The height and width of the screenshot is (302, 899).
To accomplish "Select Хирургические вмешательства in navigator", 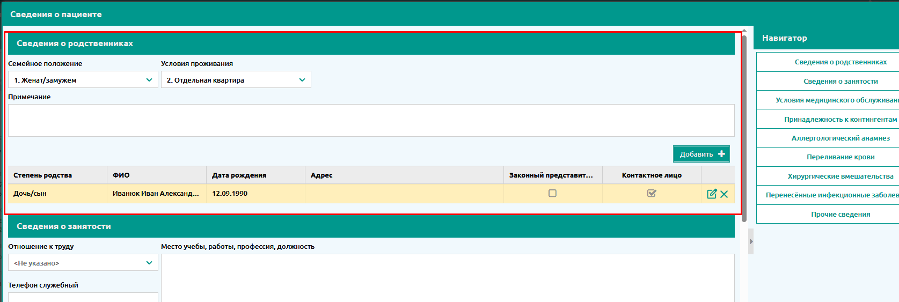I will (x=840, y=176).
